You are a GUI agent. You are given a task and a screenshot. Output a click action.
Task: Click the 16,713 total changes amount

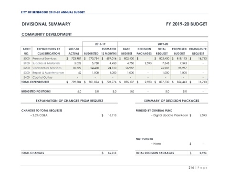pyautogui.click(x=112, y=153)
